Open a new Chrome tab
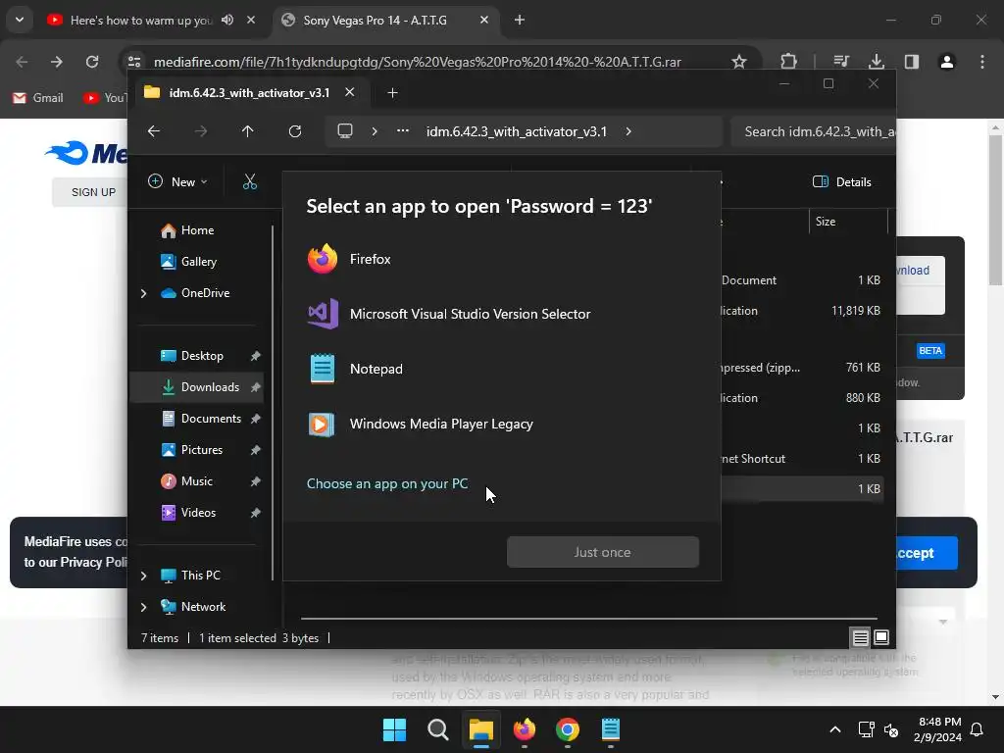This screenshot has width=1004, height=753. tap(520, 20)
